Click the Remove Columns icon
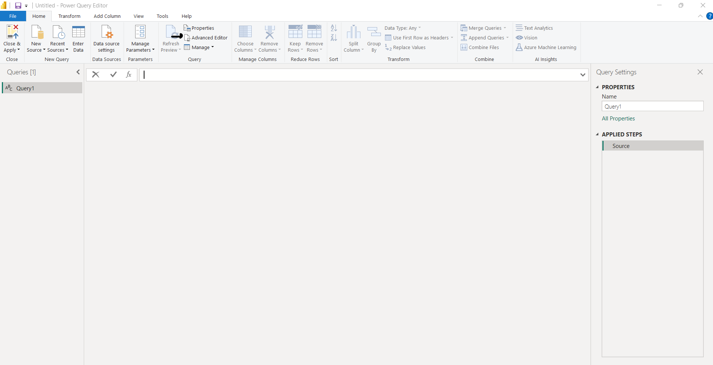The height and width of the screenshot is (365, 713). point(270,32)
